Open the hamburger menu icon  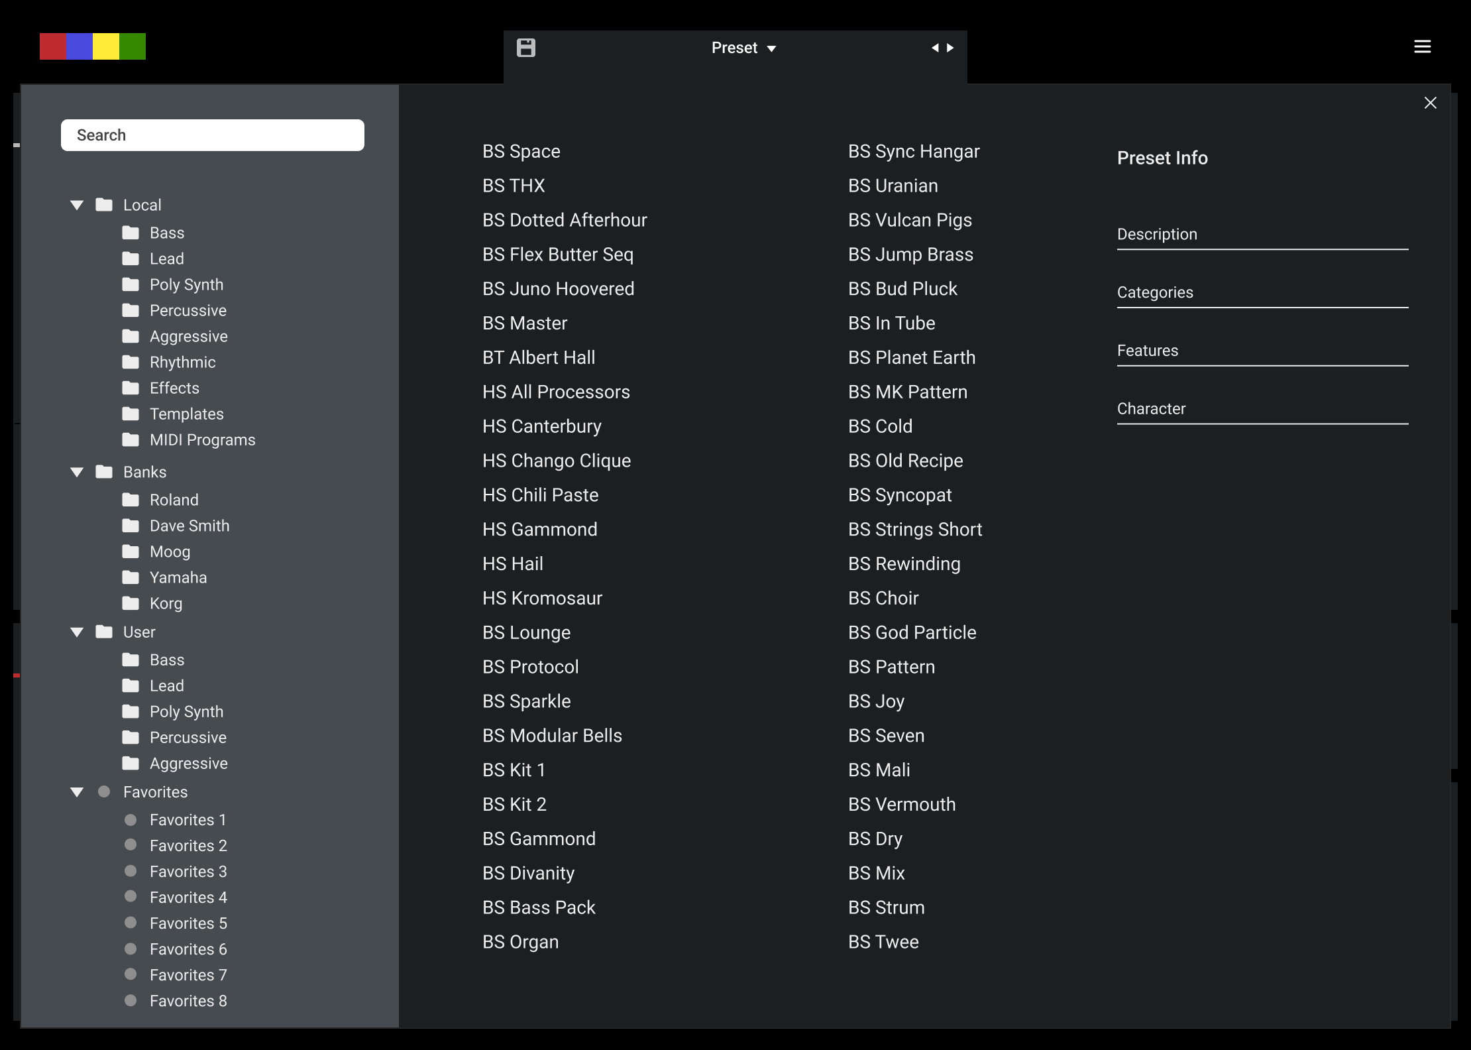click(x=1422, y=46)
